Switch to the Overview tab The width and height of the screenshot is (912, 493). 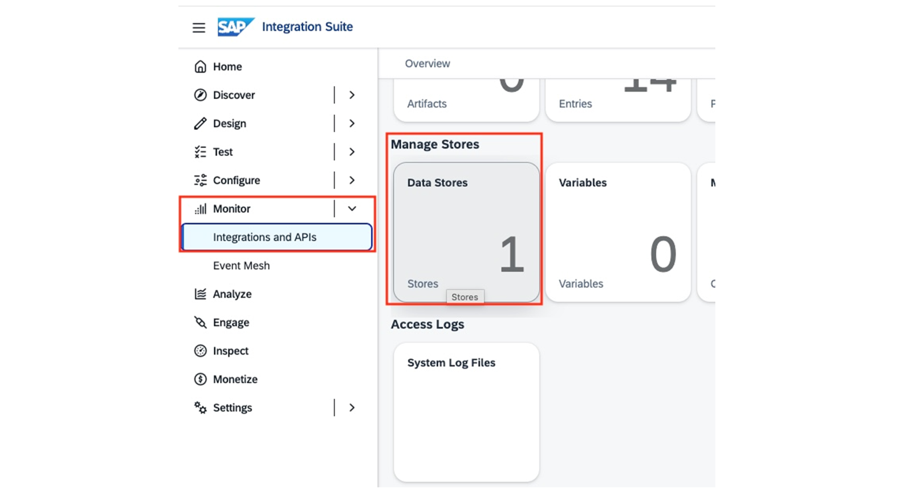coord(427,64)
